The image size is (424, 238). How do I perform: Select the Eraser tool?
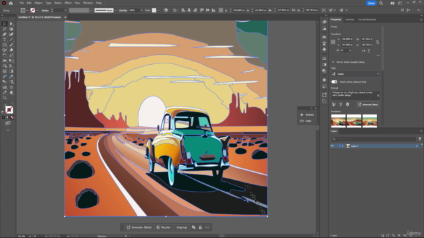point(11,50)
